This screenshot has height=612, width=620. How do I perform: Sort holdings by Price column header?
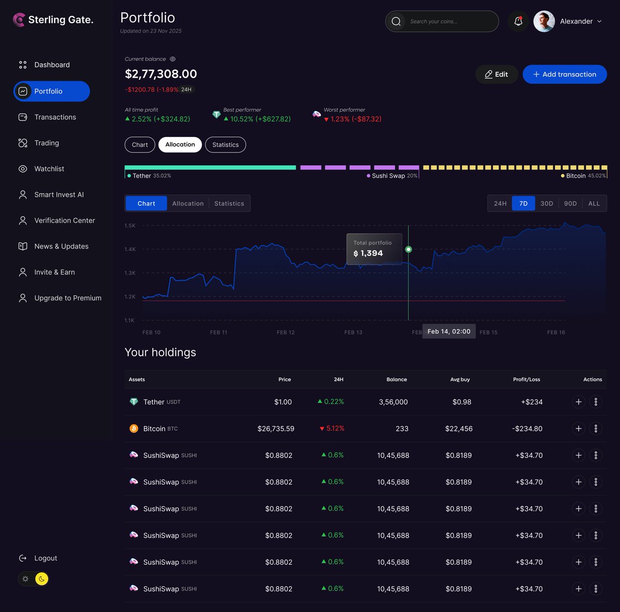point(285,379)
